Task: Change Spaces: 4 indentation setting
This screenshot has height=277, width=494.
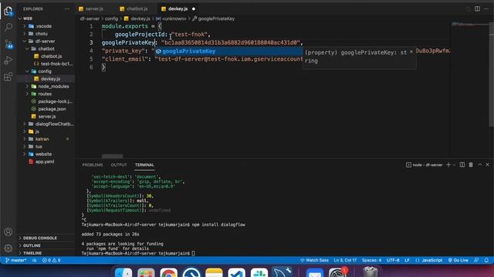Action: tap(372, 260)
